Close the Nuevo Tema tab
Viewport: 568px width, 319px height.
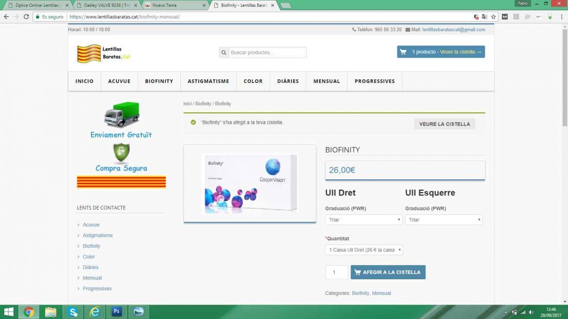click(x=204, y=6)
